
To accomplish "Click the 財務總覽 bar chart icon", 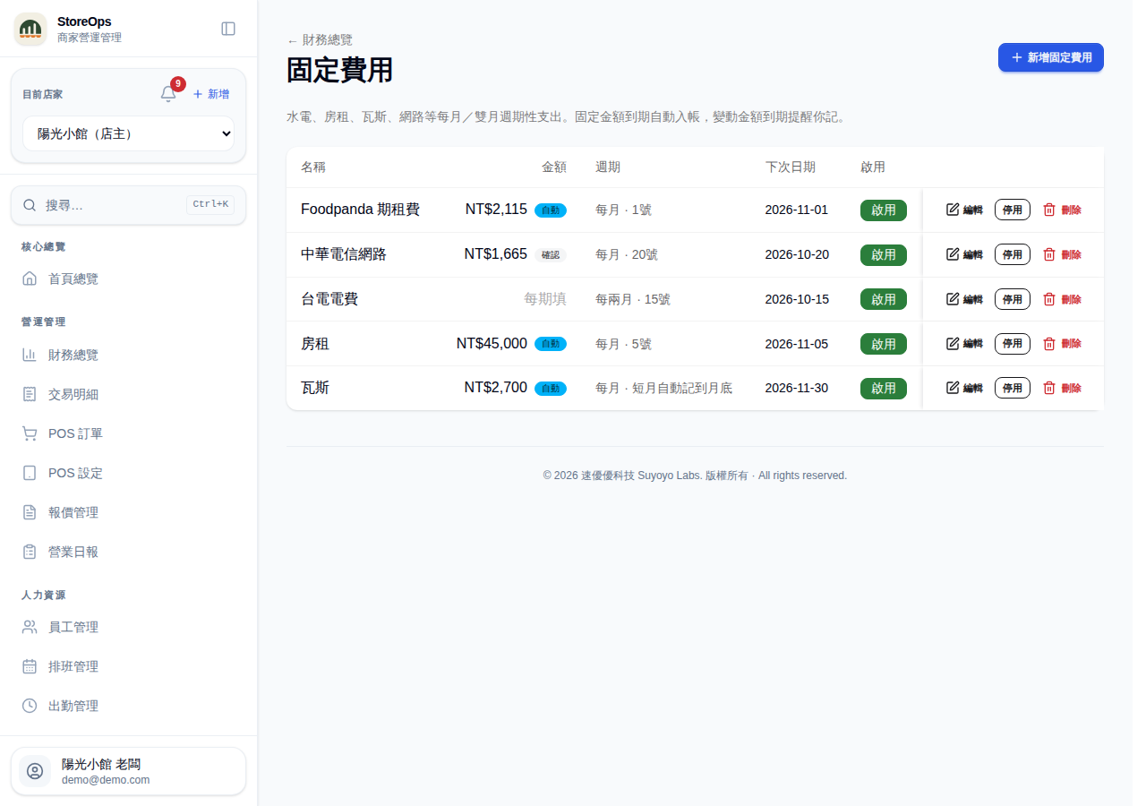I will (30, 355).
